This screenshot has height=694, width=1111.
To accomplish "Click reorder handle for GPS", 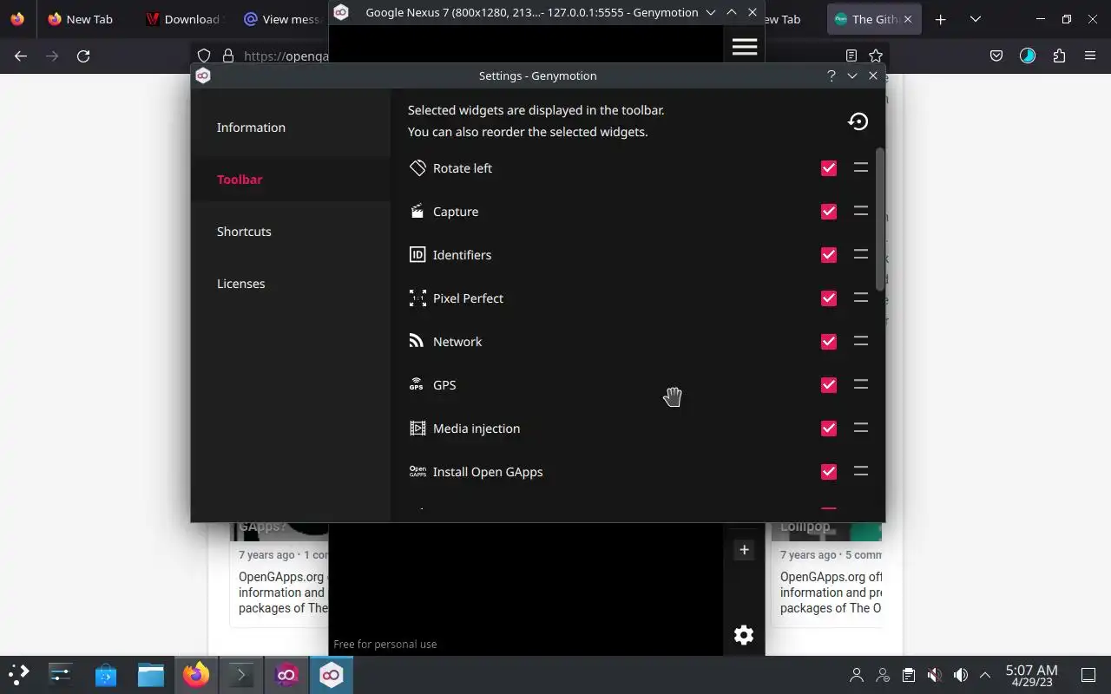I will 861,384.
